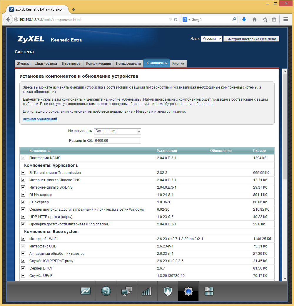Image resolution: width=294 pixels, height=306 pixels.
Task: Uncheck Интернет-фильтр Яндекс.DNS component
Action: [23, 180]
